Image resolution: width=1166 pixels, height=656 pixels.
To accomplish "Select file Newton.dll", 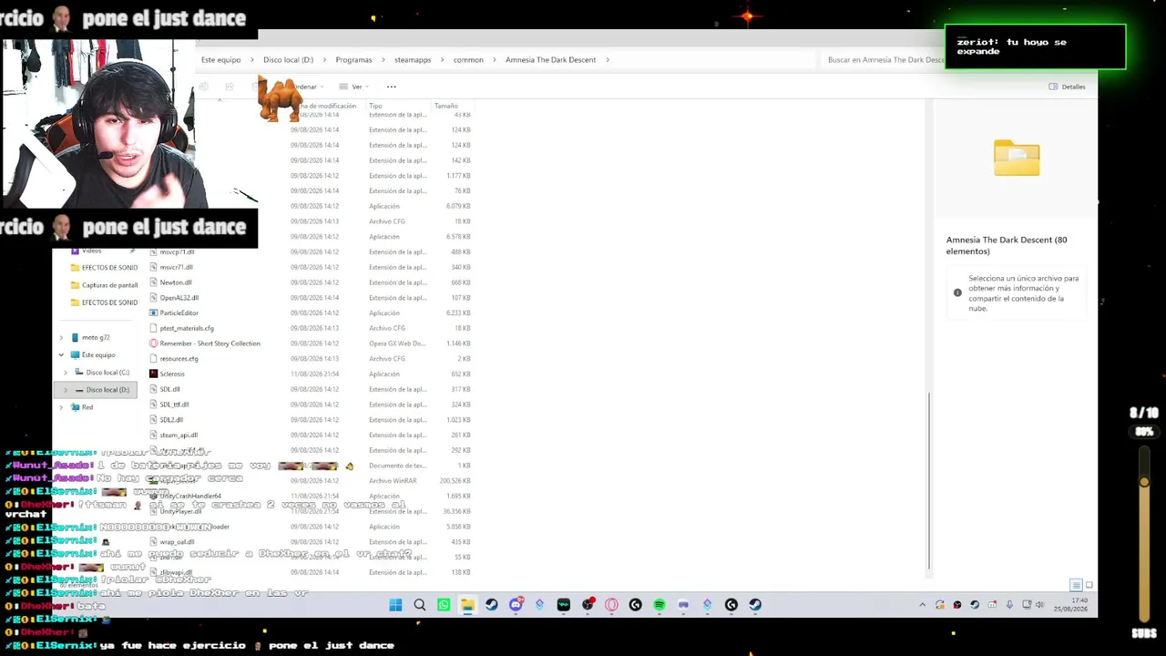I will pyautogui.click(x=176, y=282).
